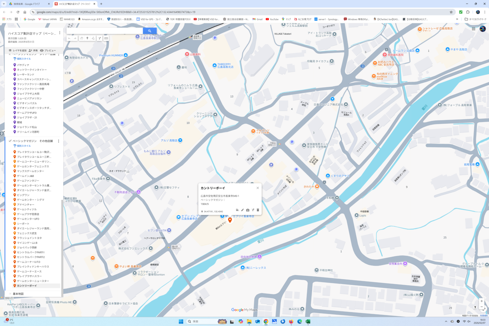Select ドリームイン河原町 in the layer list
The width and height of the screenshot is (489, 326).
(28, 132)
